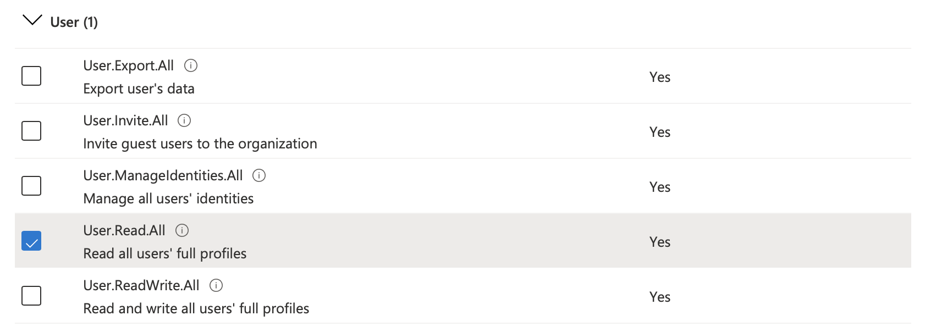The image size is (925, 332).
Task: Enable the User.Export.All checkbox
Action: [31, 76]
